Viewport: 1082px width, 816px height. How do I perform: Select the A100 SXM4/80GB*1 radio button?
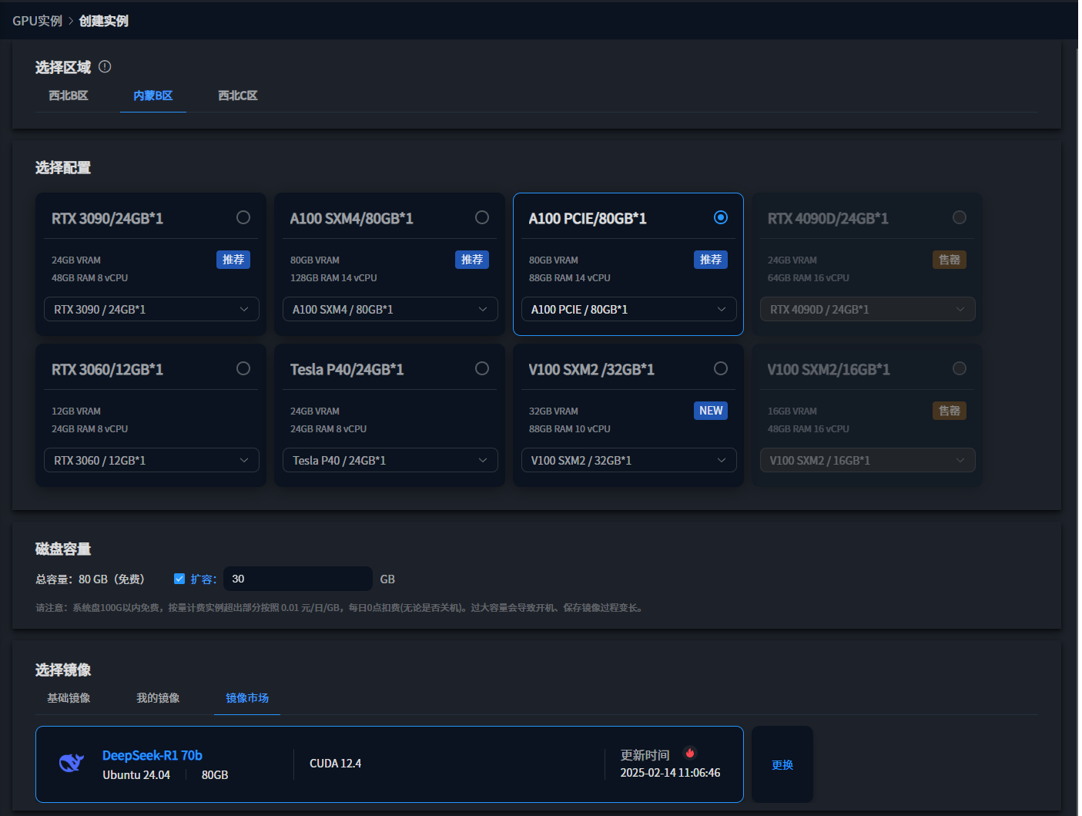click(482, 217)
